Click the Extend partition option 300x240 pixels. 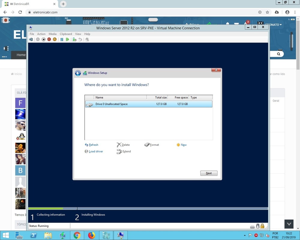point(124,151)
